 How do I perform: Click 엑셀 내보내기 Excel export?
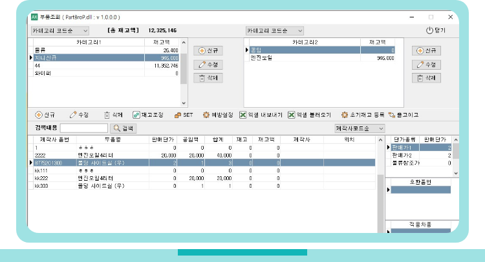[x=261, y=115]
